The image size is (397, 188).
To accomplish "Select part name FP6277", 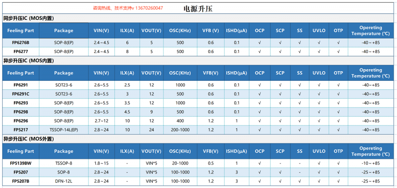I will pyautogui.click(x=21, y=51).
